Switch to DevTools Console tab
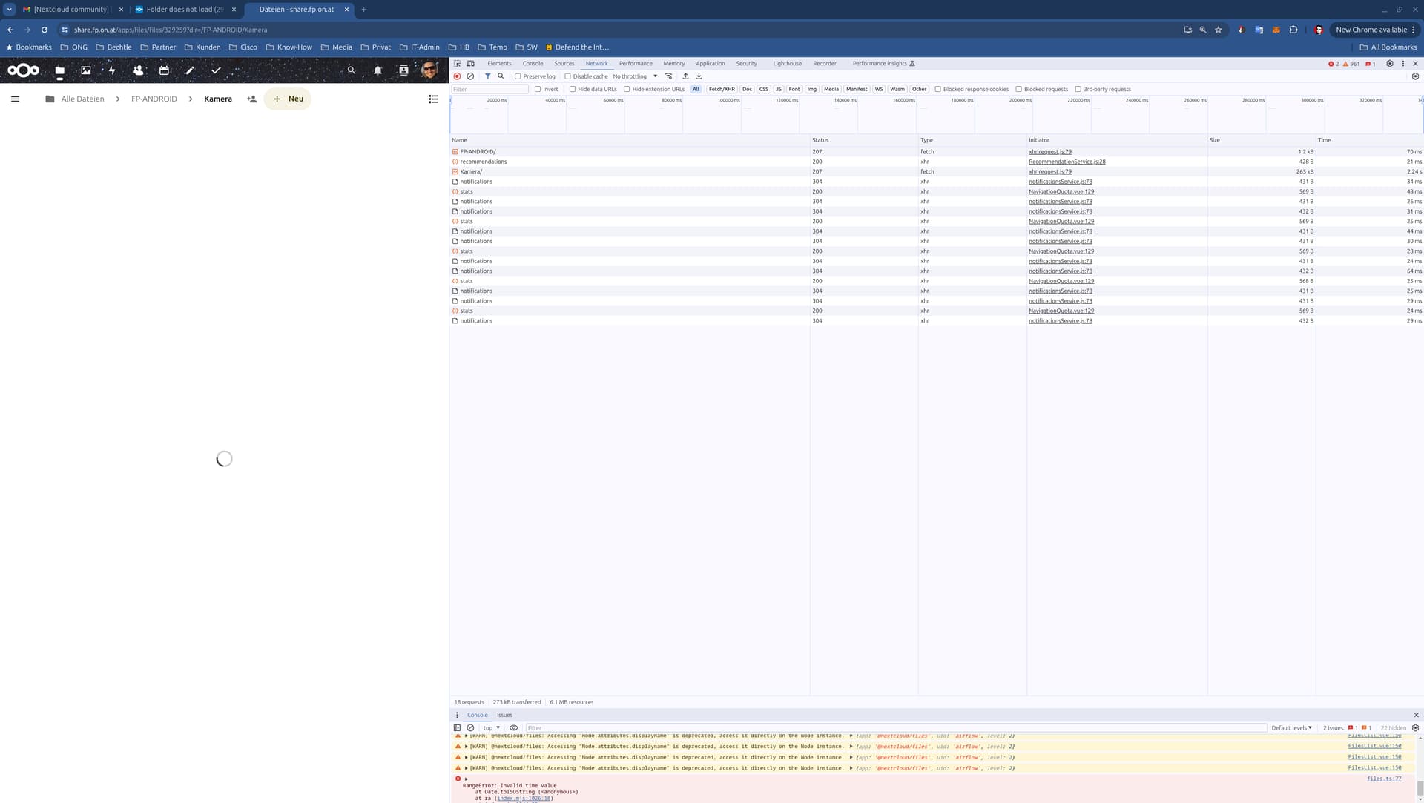Screen dimensions: 1424x803 (x=533, y=64)
